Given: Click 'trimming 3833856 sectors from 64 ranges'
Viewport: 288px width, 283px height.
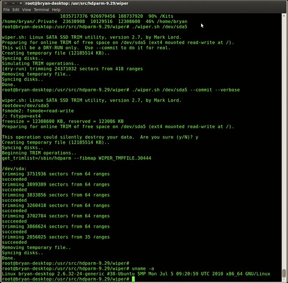Looking at the screenshot, I should (x=56, y=195).
